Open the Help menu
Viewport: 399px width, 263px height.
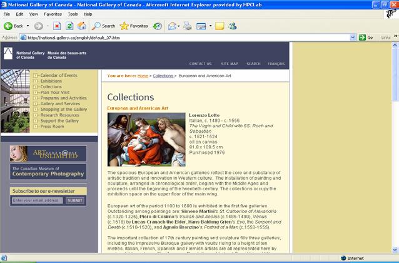tap(88, 14)
